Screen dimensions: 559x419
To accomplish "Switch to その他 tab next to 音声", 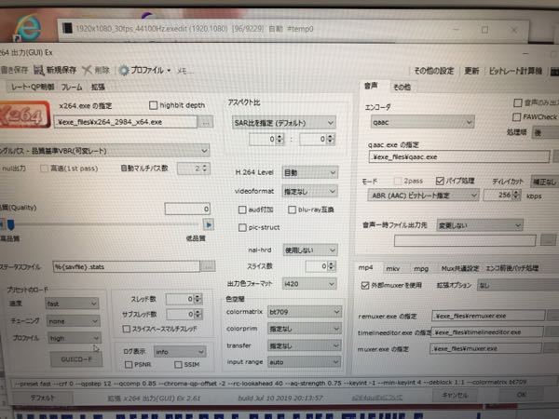I will pos(402,87).
